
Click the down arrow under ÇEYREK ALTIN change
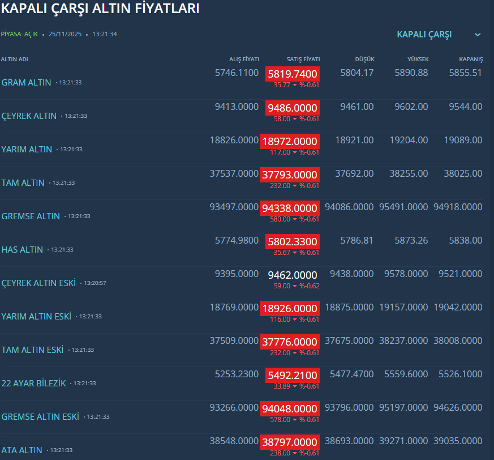[x=295, y=119]
